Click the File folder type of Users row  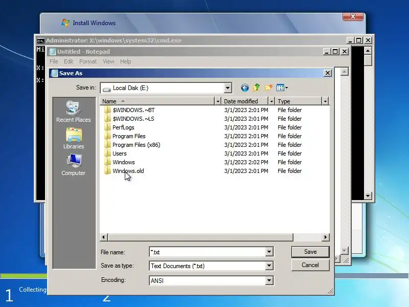(289, 153)
